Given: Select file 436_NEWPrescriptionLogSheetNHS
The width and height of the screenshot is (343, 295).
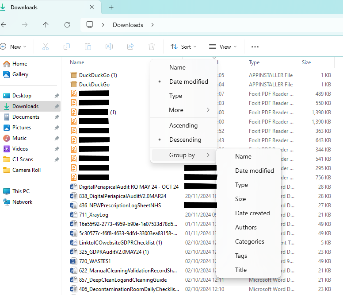Looking at the screenshot, I should (x=120, y=206).
